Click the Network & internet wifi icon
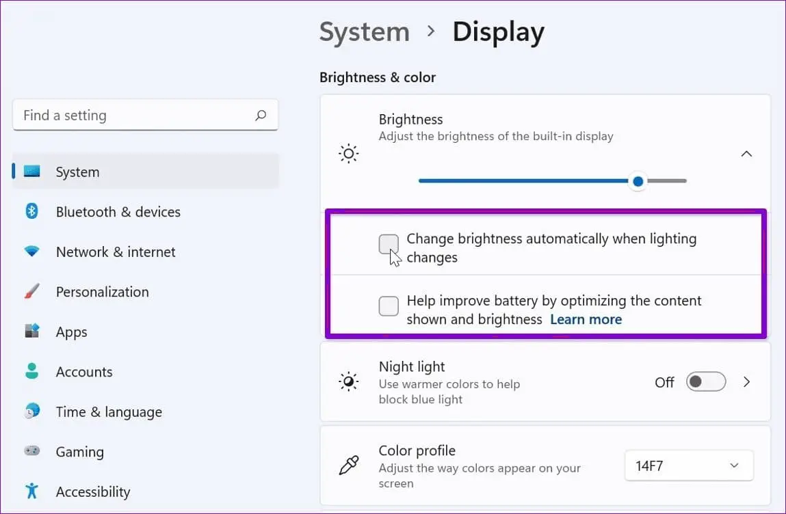This screenshot has width=786, height=514. click(x=32, y=252)
